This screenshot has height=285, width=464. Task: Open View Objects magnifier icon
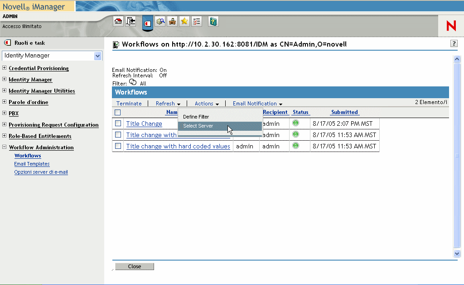(160, 21)
